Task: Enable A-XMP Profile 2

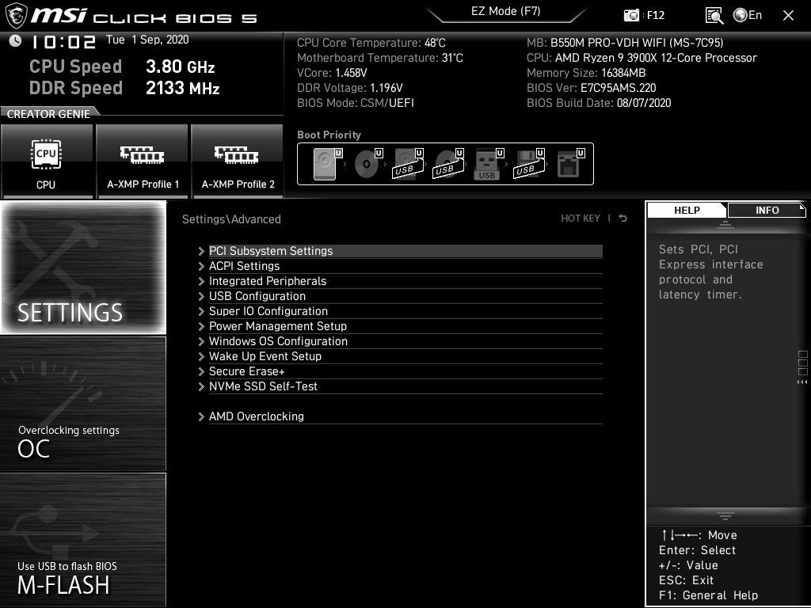Action: click(238, 161)
